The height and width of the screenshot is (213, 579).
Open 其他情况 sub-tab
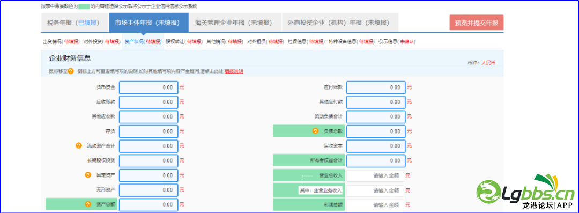(x=225, y=42)
